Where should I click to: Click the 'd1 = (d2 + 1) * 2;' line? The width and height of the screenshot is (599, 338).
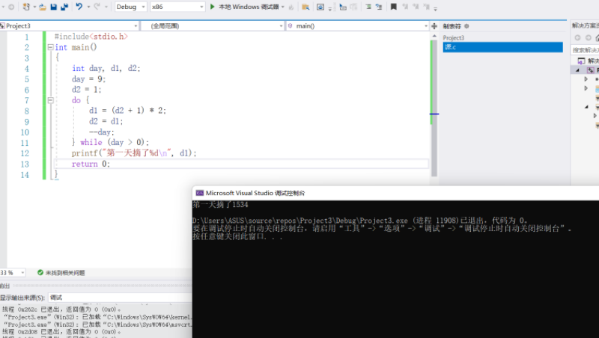point(127,111)
